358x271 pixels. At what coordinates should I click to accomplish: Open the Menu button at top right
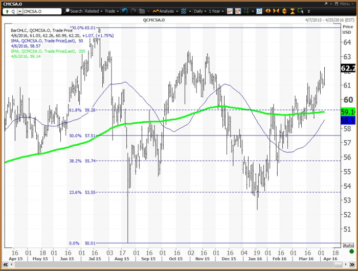(x=344, y=3)
